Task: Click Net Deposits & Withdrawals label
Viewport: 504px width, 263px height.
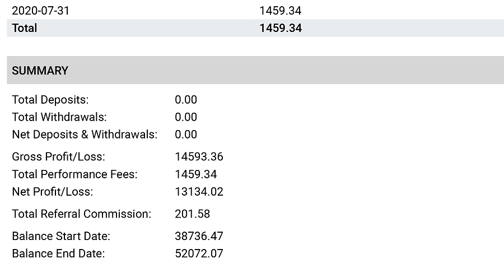Action: click(x=85, y=135)
